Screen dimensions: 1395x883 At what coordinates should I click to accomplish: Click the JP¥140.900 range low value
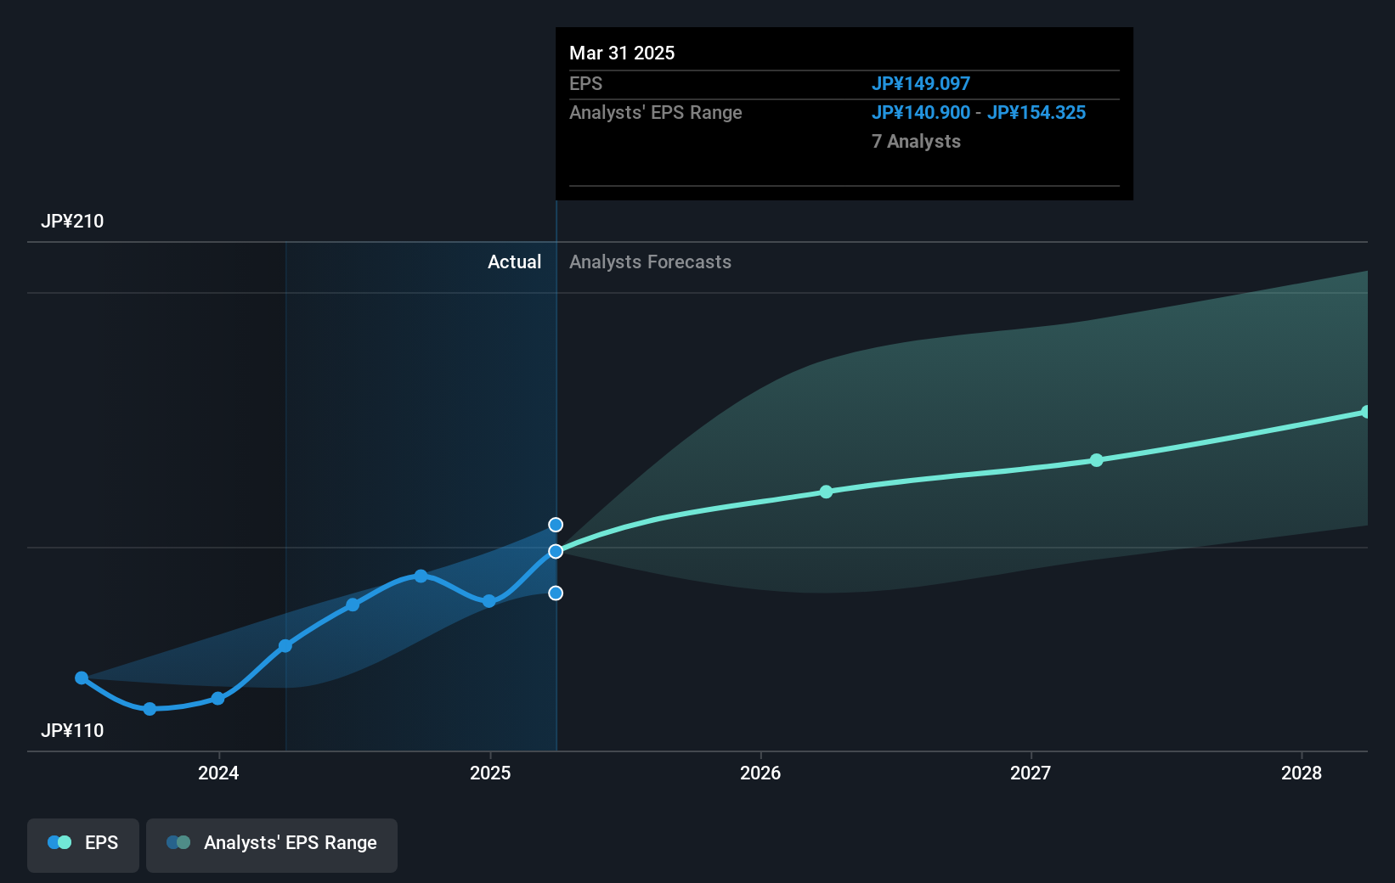(920, 112)
